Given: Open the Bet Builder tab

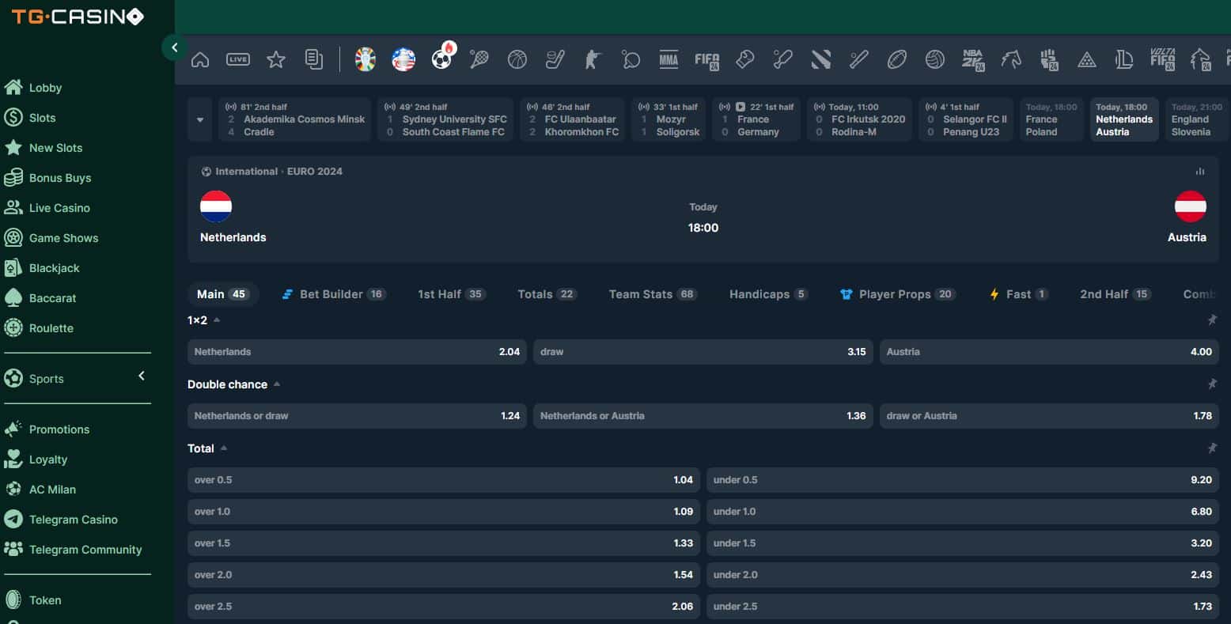Looking at the screenshot, I should click(x=333, y=294).
